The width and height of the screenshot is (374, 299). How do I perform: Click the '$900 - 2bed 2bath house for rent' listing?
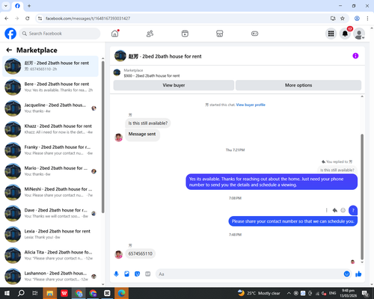[x=152, y=75]
